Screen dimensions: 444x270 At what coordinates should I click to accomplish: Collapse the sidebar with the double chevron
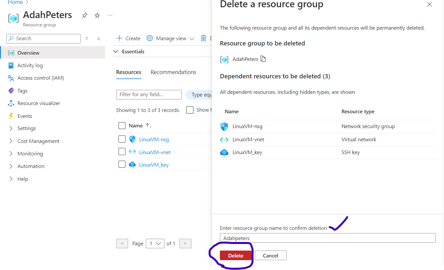click(x=98, y=39)
